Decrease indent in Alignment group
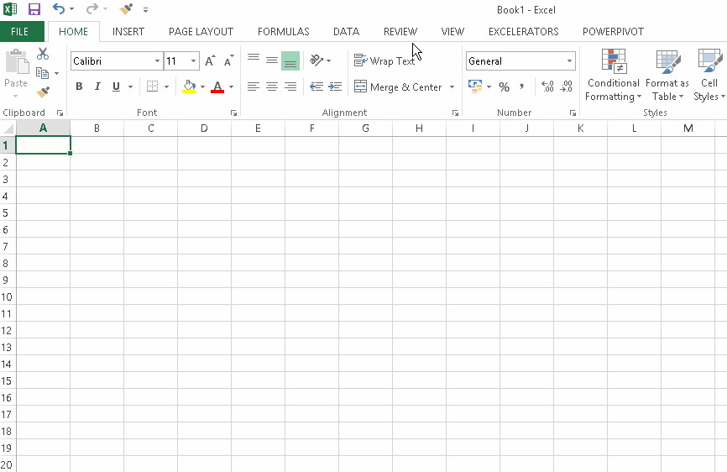Image resolution: width=727 pixels, height=472 pixels. [316, 87]
